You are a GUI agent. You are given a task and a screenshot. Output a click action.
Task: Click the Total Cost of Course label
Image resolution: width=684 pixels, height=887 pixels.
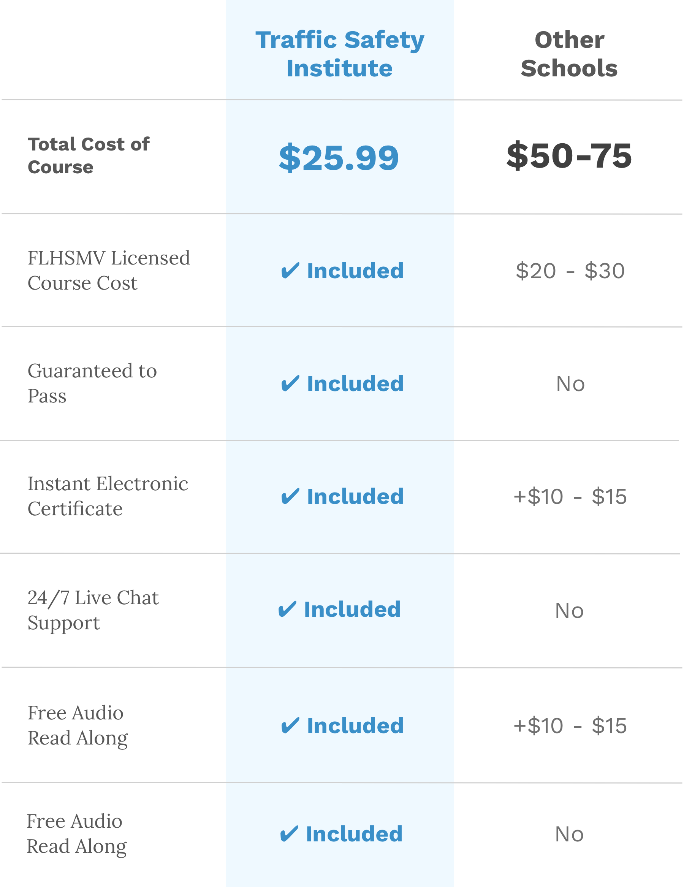click(x=89, y=155)
